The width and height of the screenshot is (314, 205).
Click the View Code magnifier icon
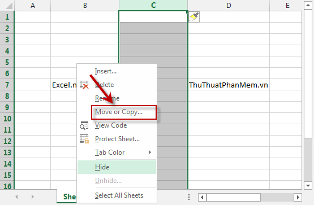click(84, 125)
